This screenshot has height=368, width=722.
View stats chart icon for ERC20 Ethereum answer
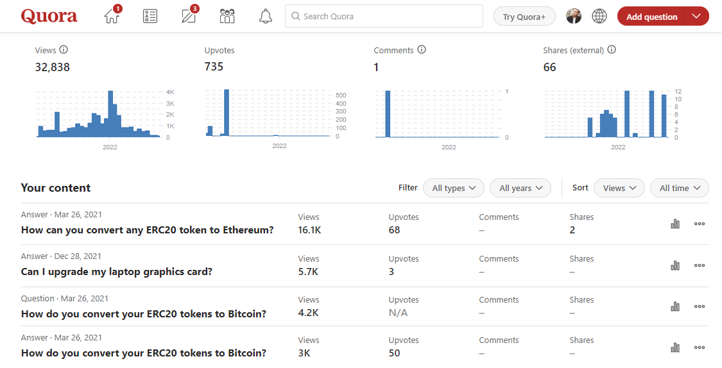coord(675,224)
